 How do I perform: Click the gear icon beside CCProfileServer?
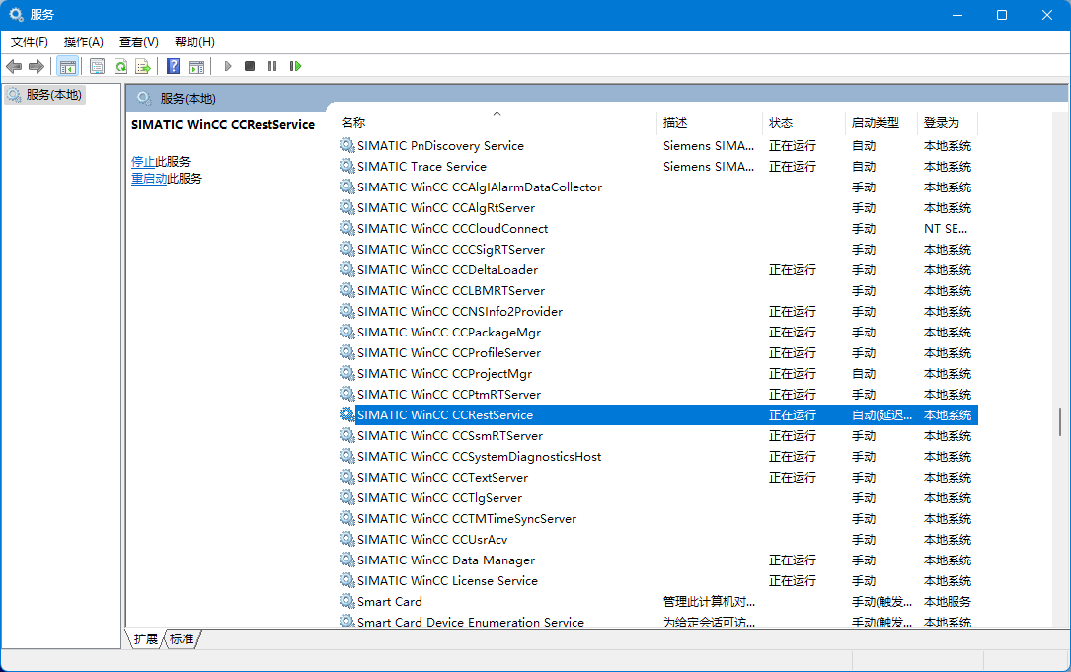[347, 352]
